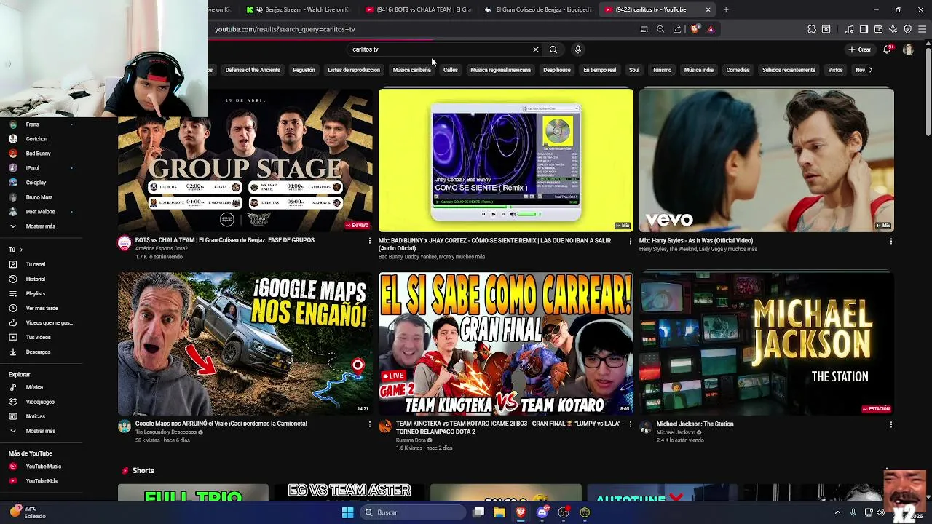932x524 pixels.
Task: Open América Esports Dota2 channel name link
Action: tap(161, 249)
